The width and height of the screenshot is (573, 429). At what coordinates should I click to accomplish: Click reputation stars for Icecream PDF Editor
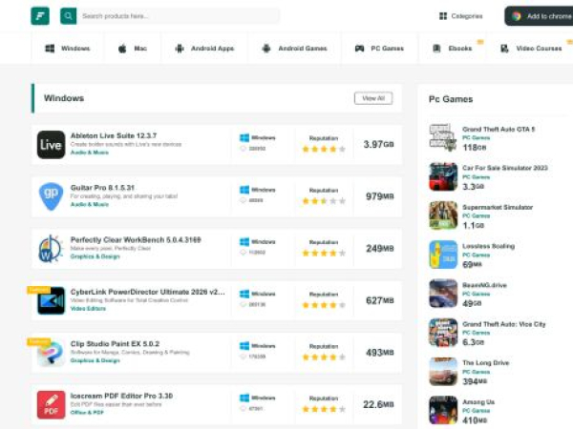tap(324, 409)
